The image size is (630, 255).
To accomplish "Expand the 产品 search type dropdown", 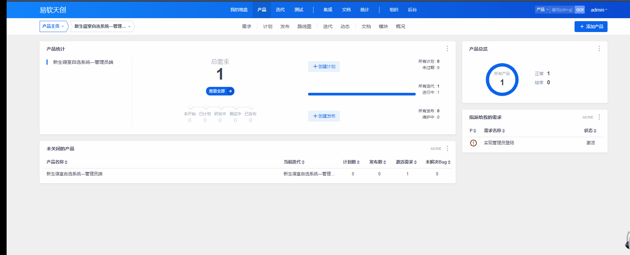I will 542,10.
